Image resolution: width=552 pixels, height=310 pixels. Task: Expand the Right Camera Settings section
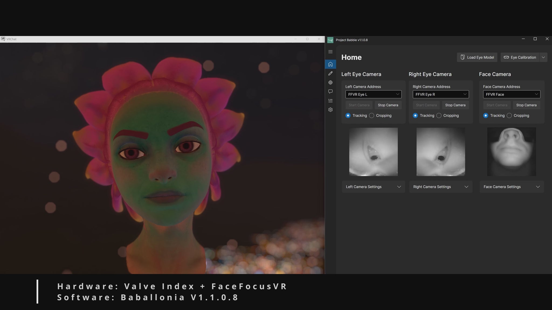click(441, 187)
